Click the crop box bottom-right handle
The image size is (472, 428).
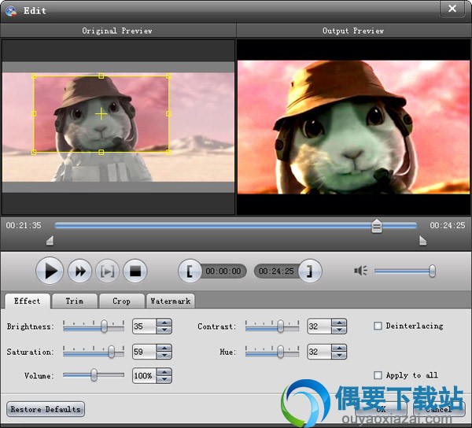[169, 153]
